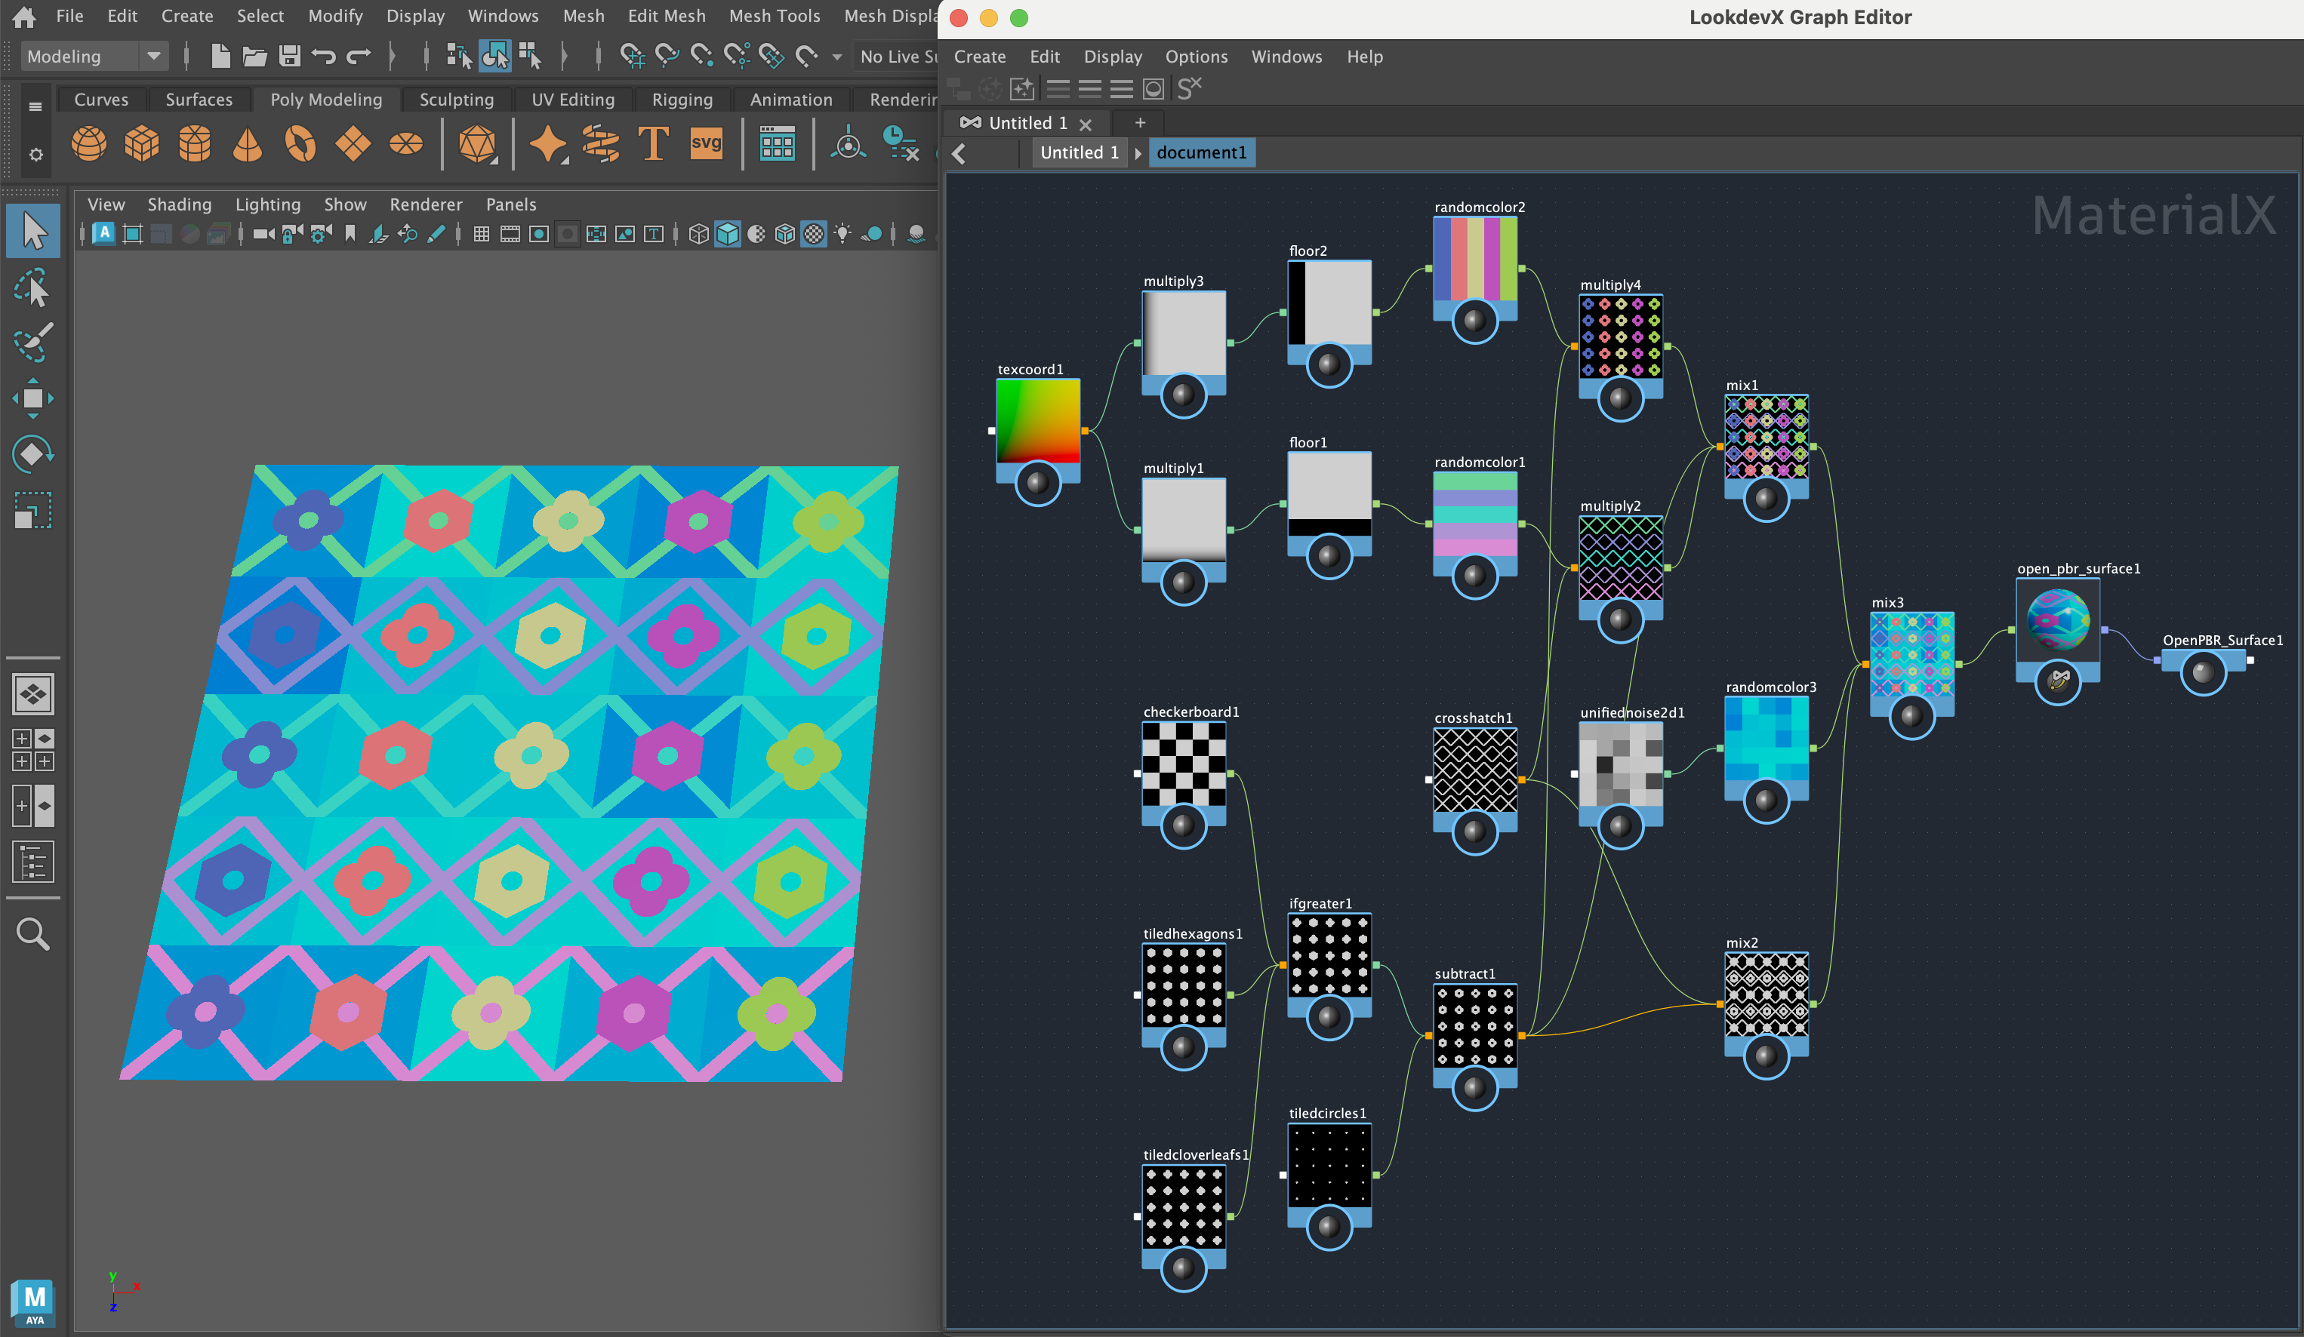Select the randomcolor2 node preview
This screenshot has width=2304, height=1337.
[1475, 259]
